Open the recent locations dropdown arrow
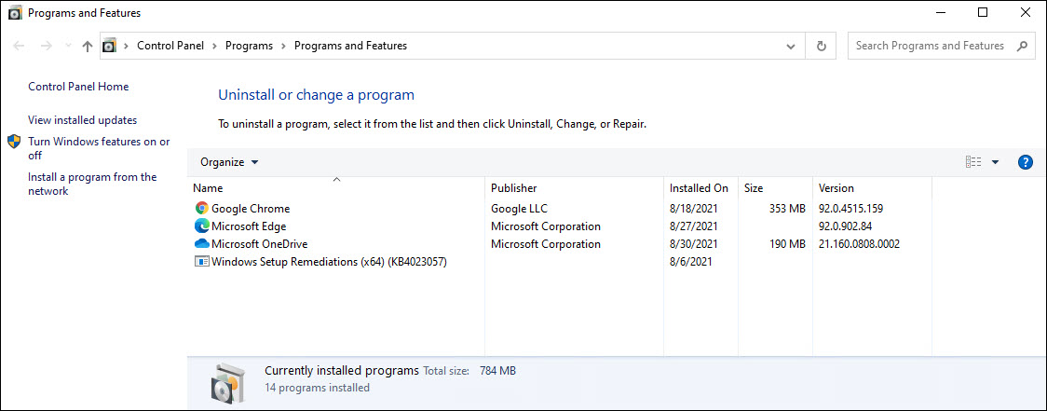 pos(67,46)
